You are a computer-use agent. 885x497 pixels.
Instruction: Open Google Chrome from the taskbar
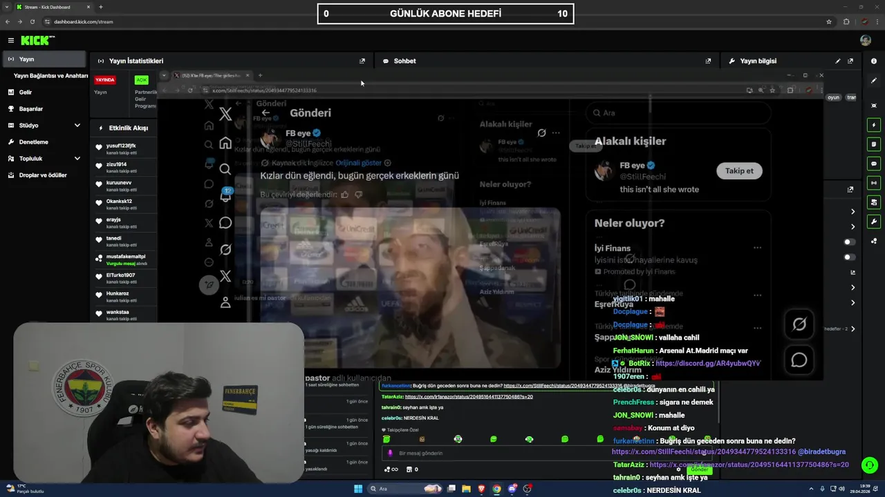coord(496,489)
